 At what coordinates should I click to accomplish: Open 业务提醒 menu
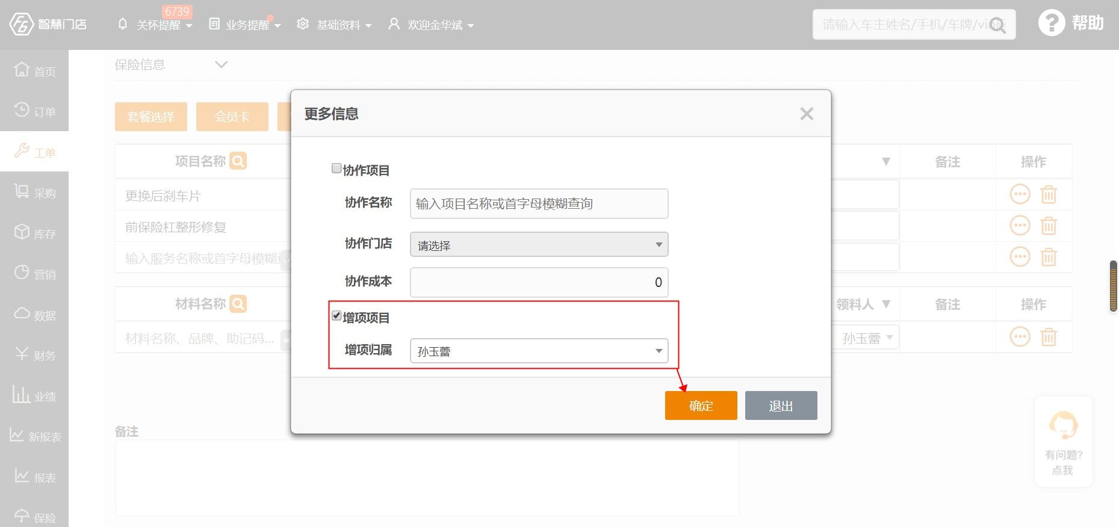tap(244, 25)
